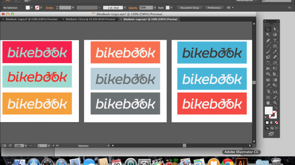Go to next artboard arrow

pos(53,146)
